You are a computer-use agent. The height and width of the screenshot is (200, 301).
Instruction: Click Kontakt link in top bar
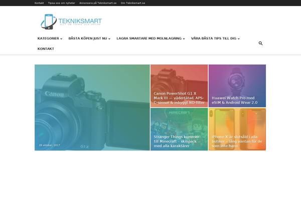[39, 3]
